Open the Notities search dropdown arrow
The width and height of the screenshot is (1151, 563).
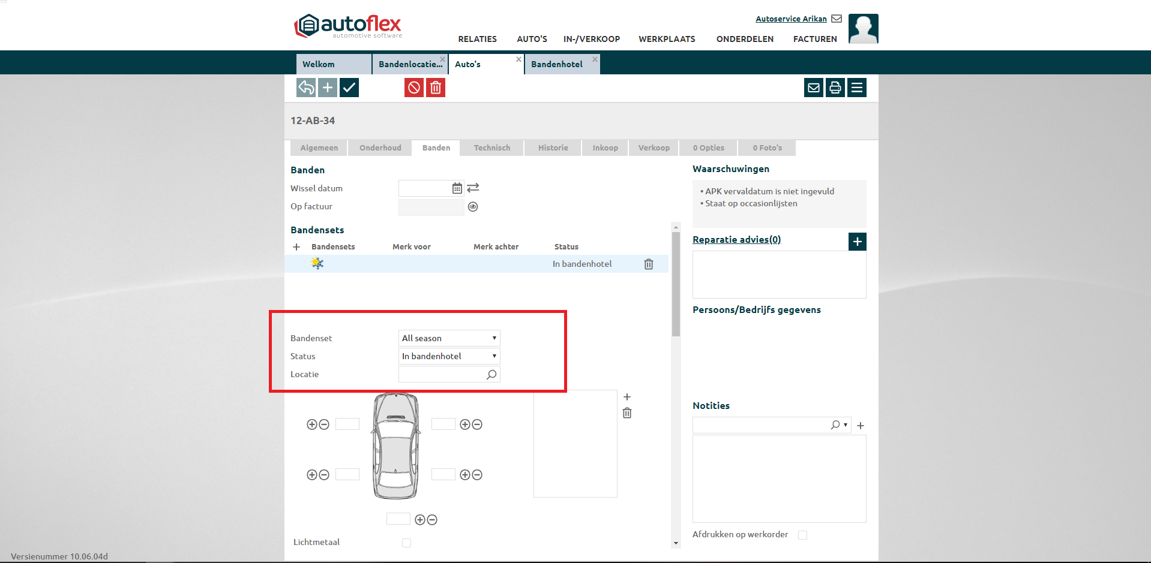click(x=846, y=425)
